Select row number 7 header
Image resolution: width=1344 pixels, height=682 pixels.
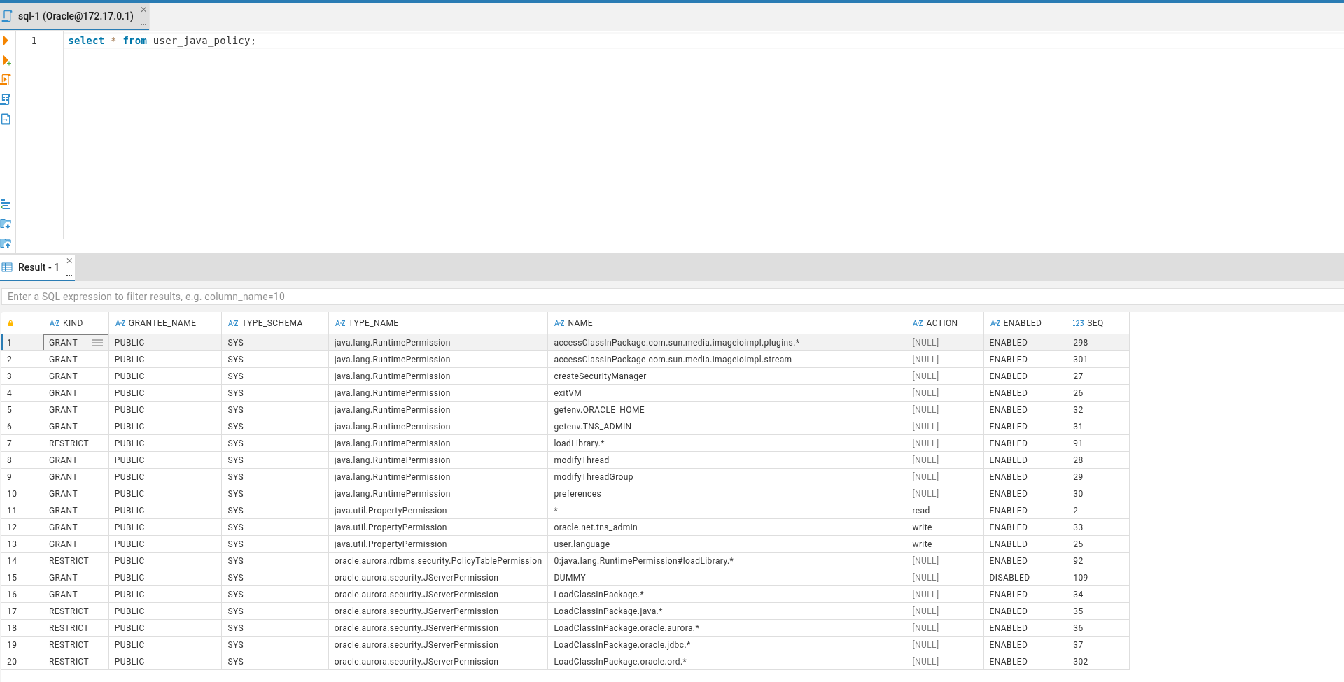[x=22, y=443]
